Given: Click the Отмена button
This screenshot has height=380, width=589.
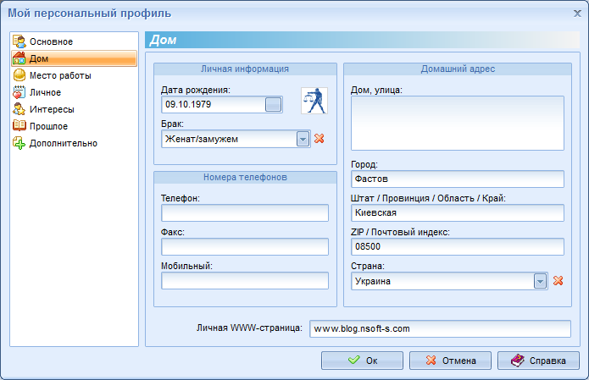Looking at the screenshot, I should [x=450, y=361].
